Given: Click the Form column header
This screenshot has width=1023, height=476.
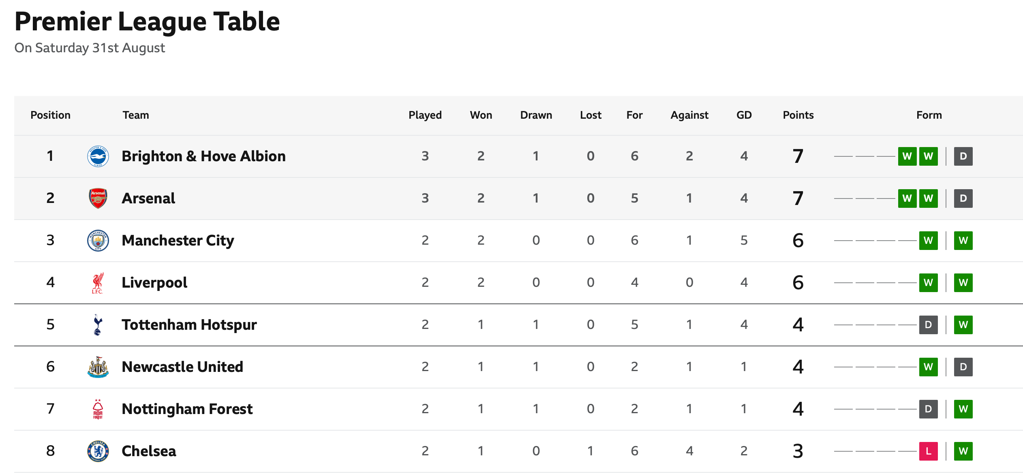Looking at the screenshot, I should (x=929, y=115).
